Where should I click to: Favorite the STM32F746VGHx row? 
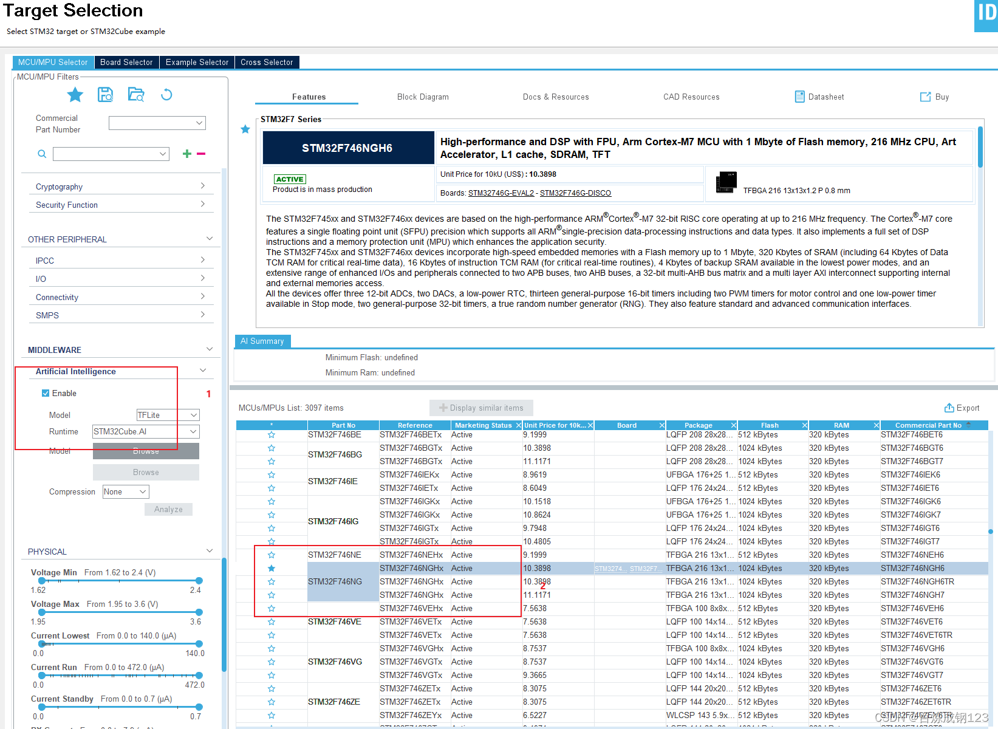coord(272,649)
